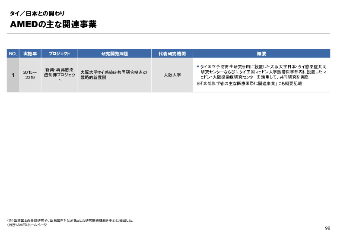This screenshot has width=337, height=233.
Task: Click the 研究開発課題 column header
Action: click(x=114, y=54)
